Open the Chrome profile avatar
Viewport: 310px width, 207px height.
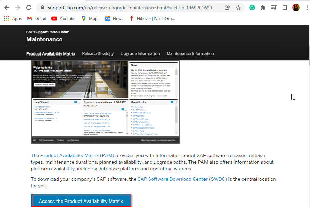[x=296, y=8]
